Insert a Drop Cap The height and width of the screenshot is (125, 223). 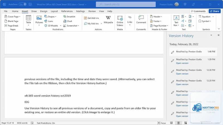pos(184,26)
